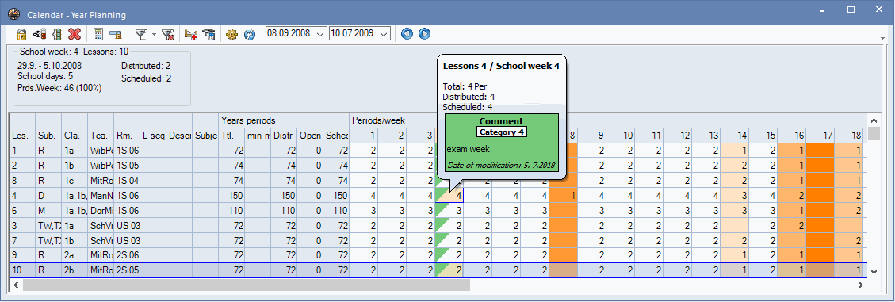895x302 pixels.
Task: Click the 'Cla.' column header
Action: tap(75, 136)
